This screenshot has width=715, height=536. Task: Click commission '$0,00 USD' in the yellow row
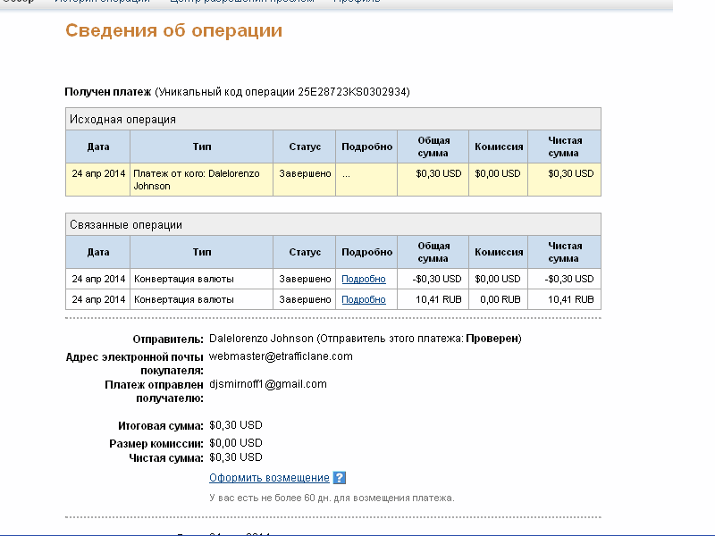(x=498, y=173)
